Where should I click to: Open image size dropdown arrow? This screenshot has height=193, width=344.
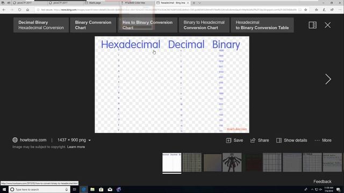coord(90,140)
